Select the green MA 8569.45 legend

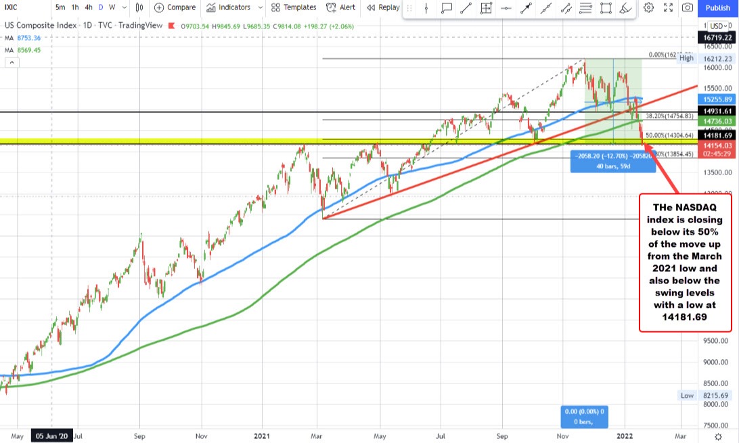[22, 50]
